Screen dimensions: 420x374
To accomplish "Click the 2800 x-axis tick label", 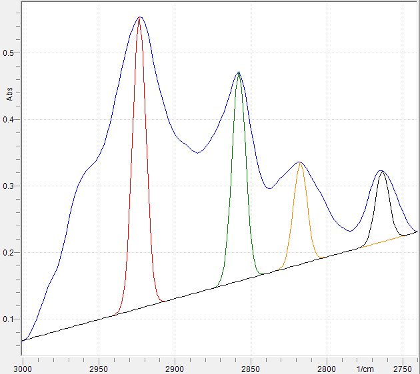I will coord(327,368).
